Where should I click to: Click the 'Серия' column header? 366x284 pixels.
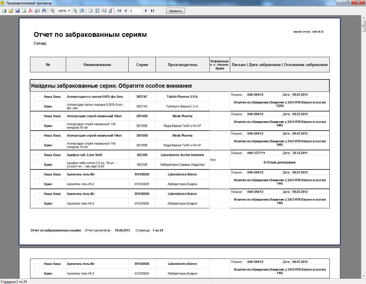click(142, 65)
